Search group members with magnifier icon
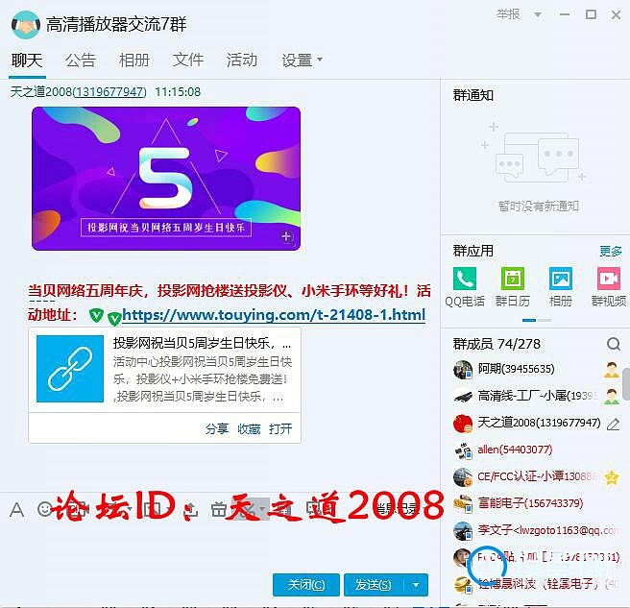The height and width of the screenshot is (608, 630). click(613, 344)
